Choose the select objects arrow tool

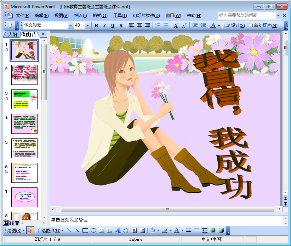[30, 230]
